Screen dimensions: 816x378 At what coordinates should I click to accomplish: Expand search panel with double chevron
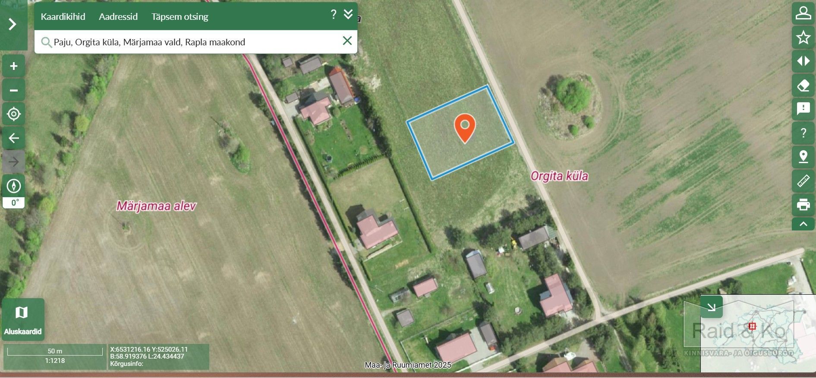(x=348, y=15)
